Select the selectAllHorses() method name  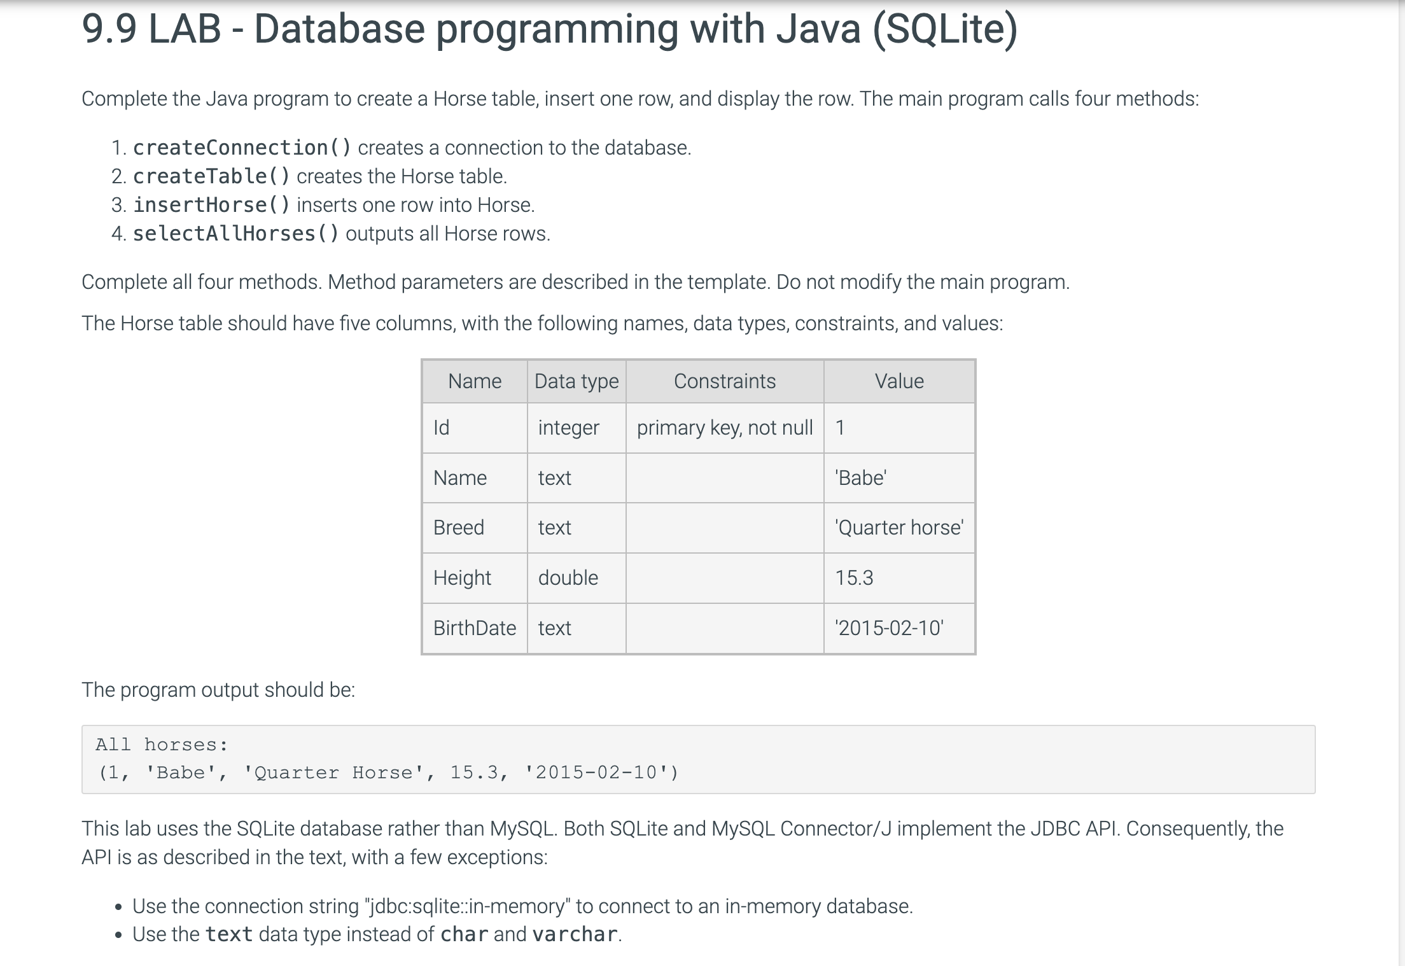(x=235, y=234)
